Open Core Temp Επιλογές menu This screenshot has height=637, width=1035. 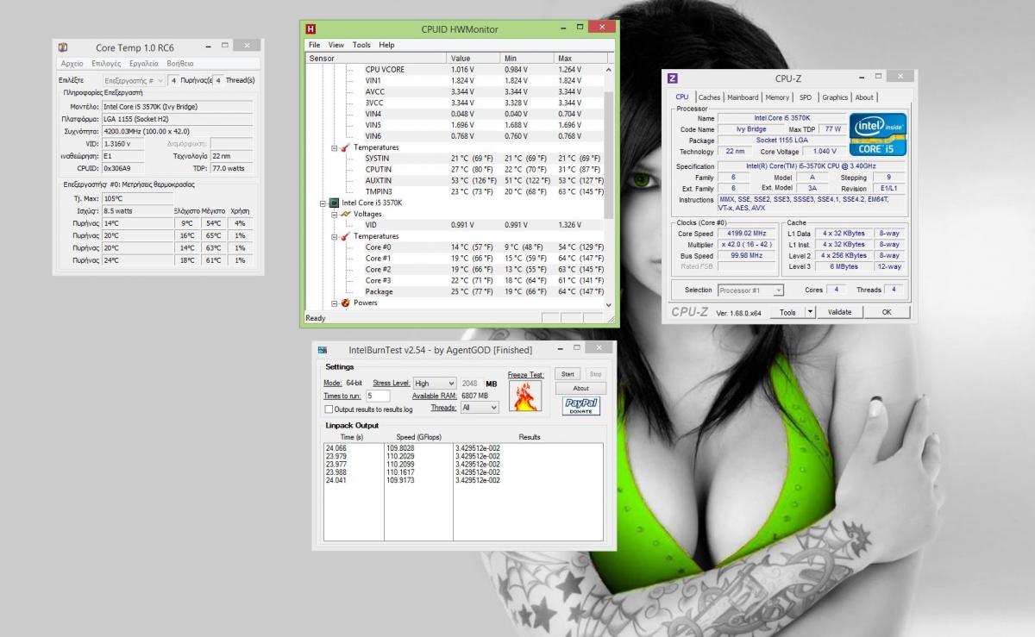tap(106, 63)
